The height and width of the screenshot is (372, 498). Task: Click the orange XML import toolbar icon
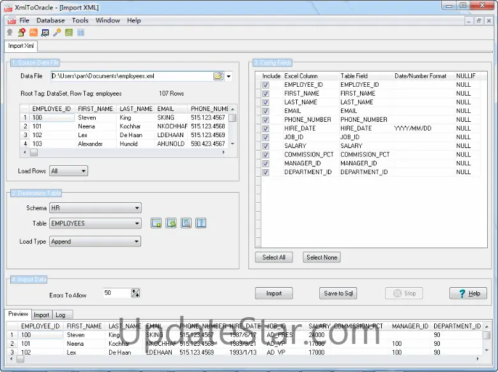pos(33,33)
